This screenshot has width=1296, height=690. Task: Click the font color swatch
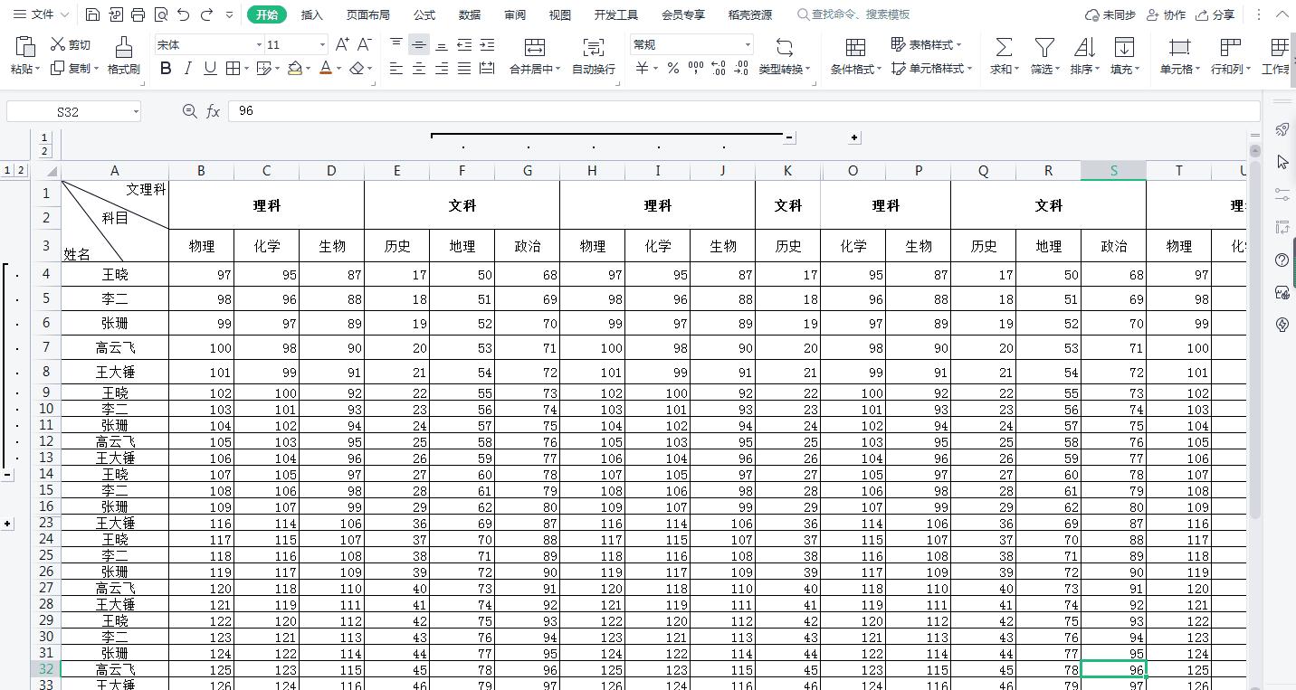coord(324,67)
